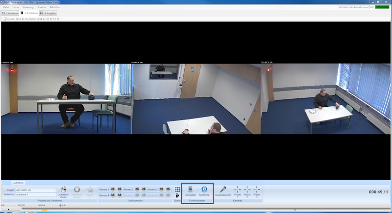Open the Steuerung menu
Viewport: 392px width, 213px height.
[28, 8]
